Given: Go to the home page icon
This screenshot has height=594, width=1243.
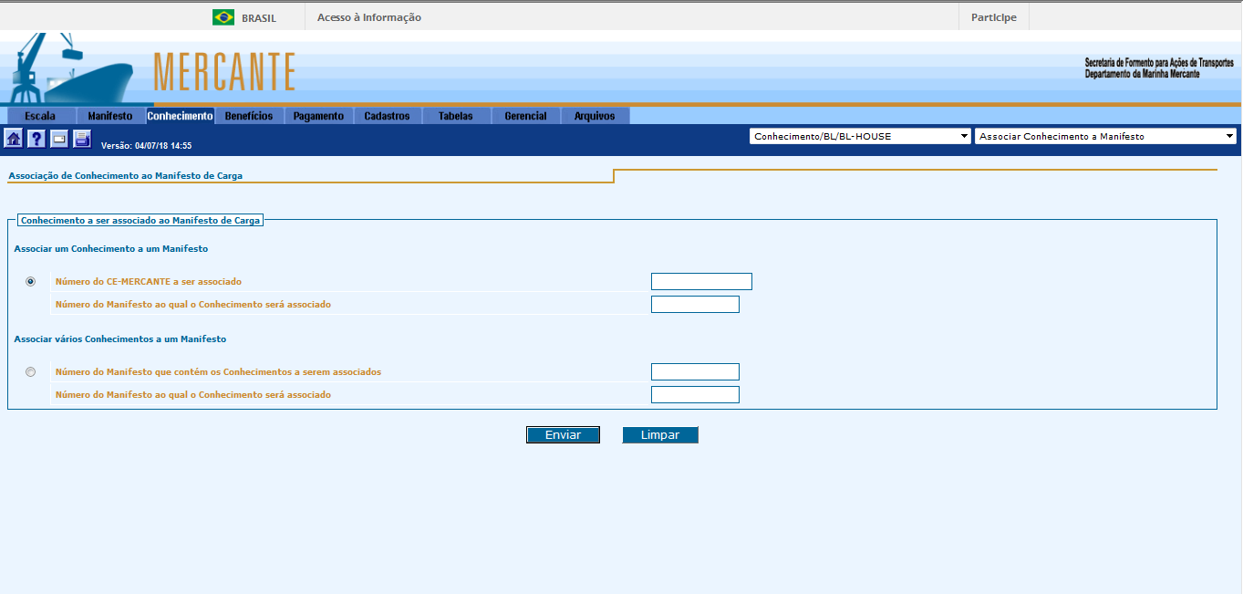Looking at the screenshot, I should [14, 139].
